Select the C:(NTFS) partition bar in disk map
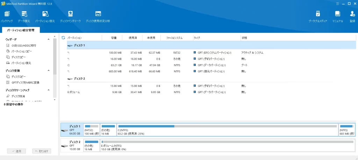 [x=227, y=130]
